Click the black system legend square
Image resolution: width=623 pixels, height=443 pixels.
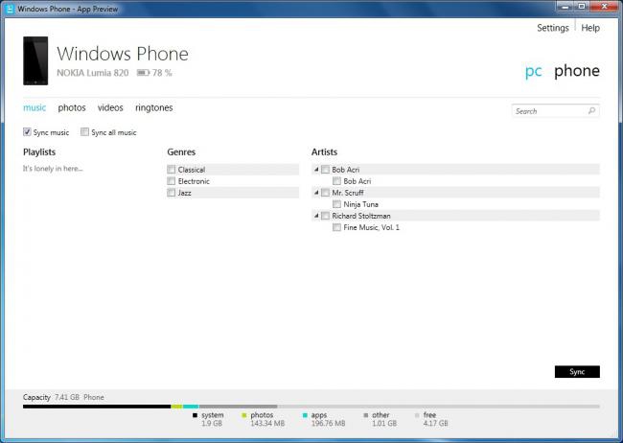click(195, 415)
